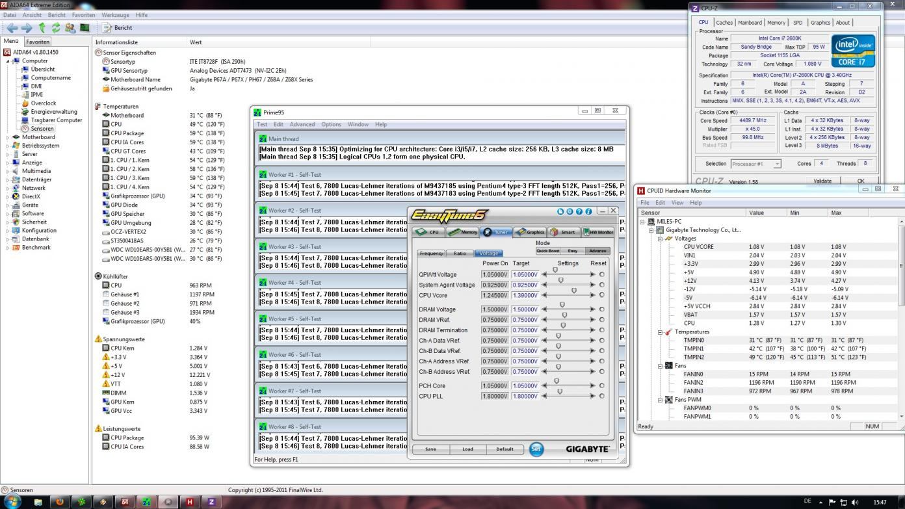The width and height of the screenshot is (905, 509).
Task: Collapse Temperatures group in HWMonitor
Action: pyautogui.click(x=660, y=332)
